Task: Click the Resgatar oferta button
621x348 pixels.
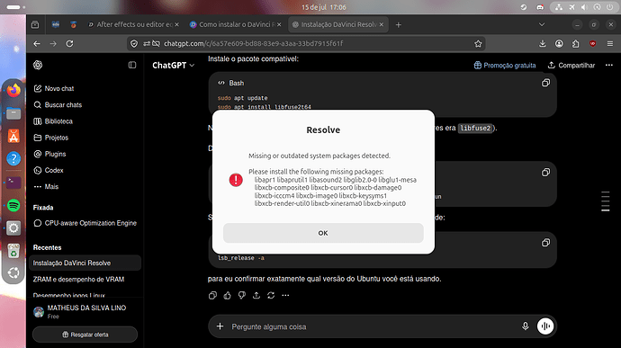Action: pyautogui.click(x=85, y=335)
